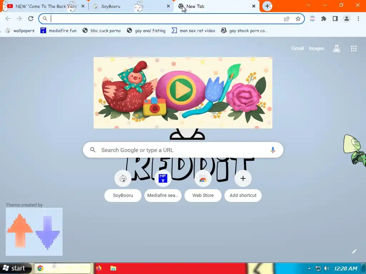Open the volume control in tray
This screenshot has height=274, width=366.
[327, 268]
